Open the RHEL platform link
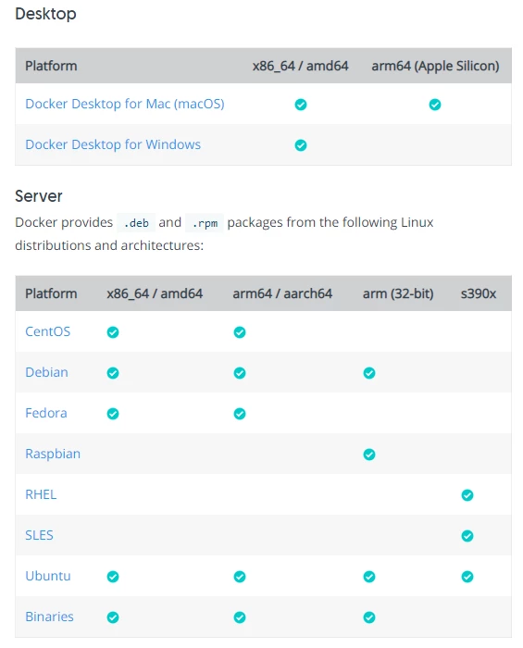 pos(41,494)
